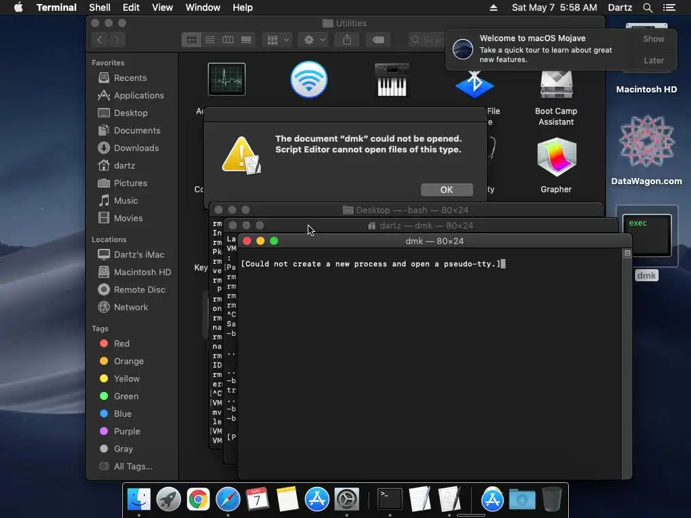Open the App Store icon in the Dock
The width and height of the screenshot is (691, 518).
[317, 500]
